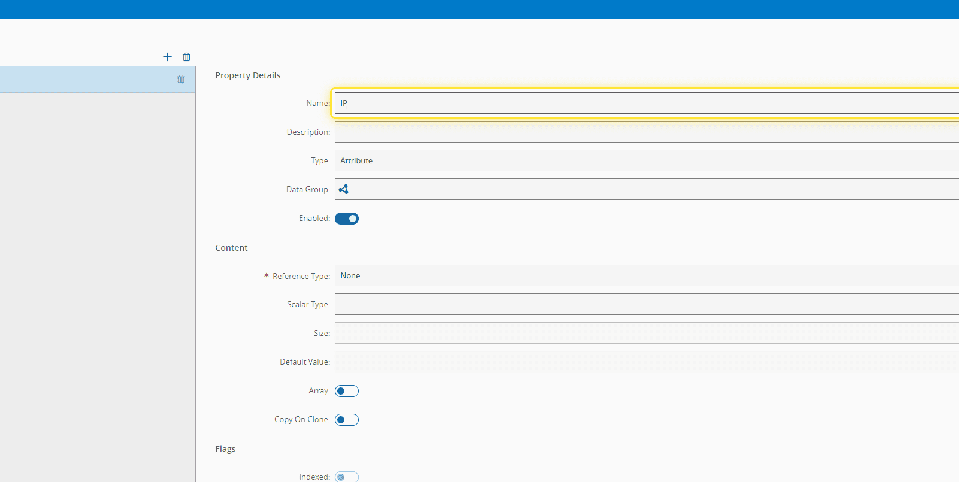The width and height of the screenshot is (959, 482).
Task: Enable the Array toggle
Action: [x=347, y=391]
